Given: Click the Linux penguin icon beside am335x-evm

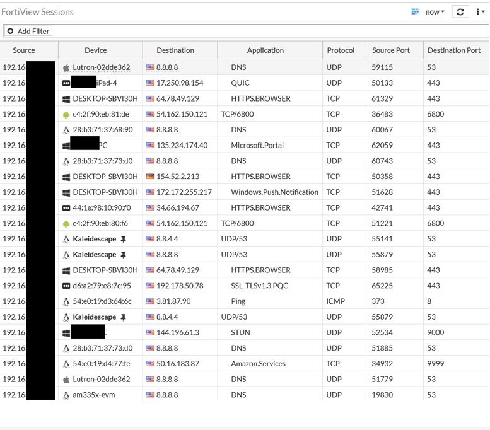Looking at the screenshot, I should pyautogui.click(x=66, y=395).
